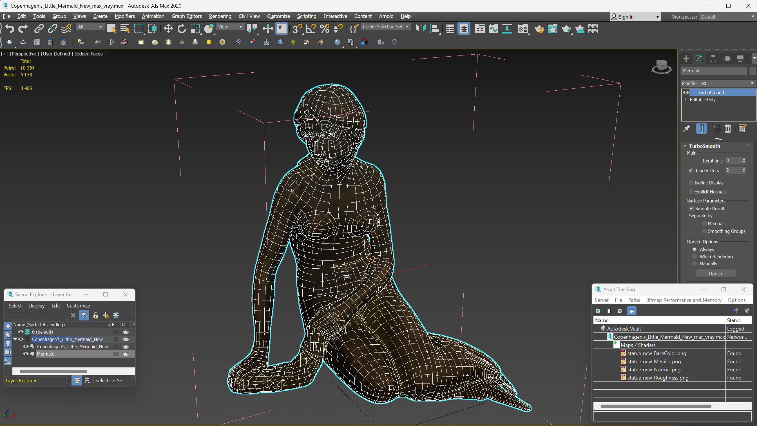757x426 pixels.
Task: Open Curve Editor from main toolbar
Action: click(493, 28)
